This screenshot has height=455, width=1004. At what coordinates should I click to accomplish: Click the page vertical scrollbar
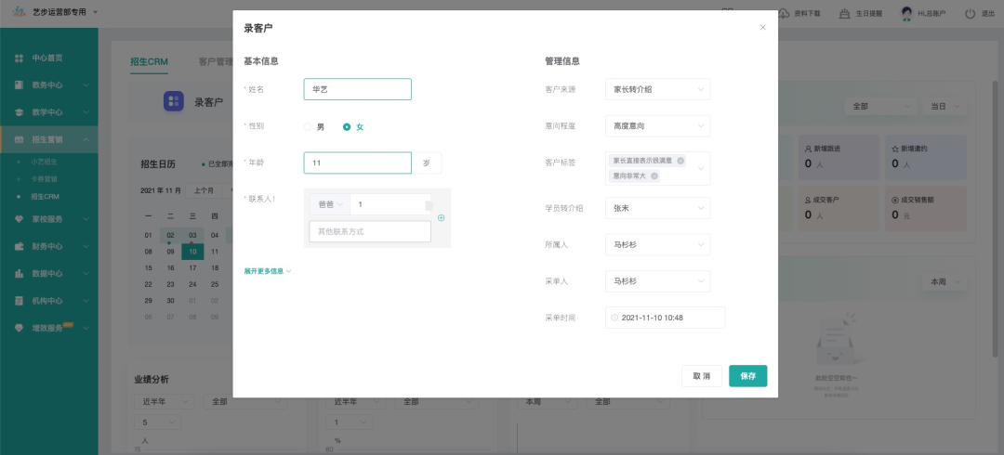995,217
